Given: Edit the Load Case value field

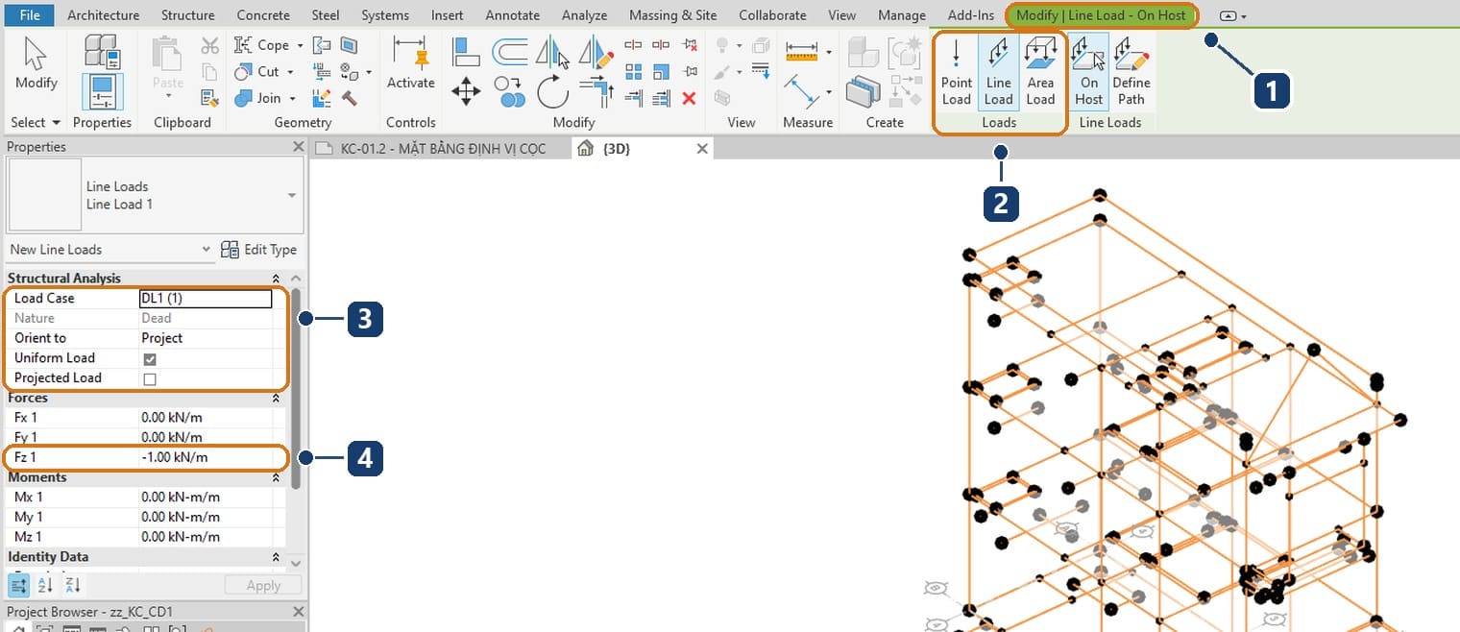Looking at the screenshot, I should pyautogui.click(x=206, y=299).
